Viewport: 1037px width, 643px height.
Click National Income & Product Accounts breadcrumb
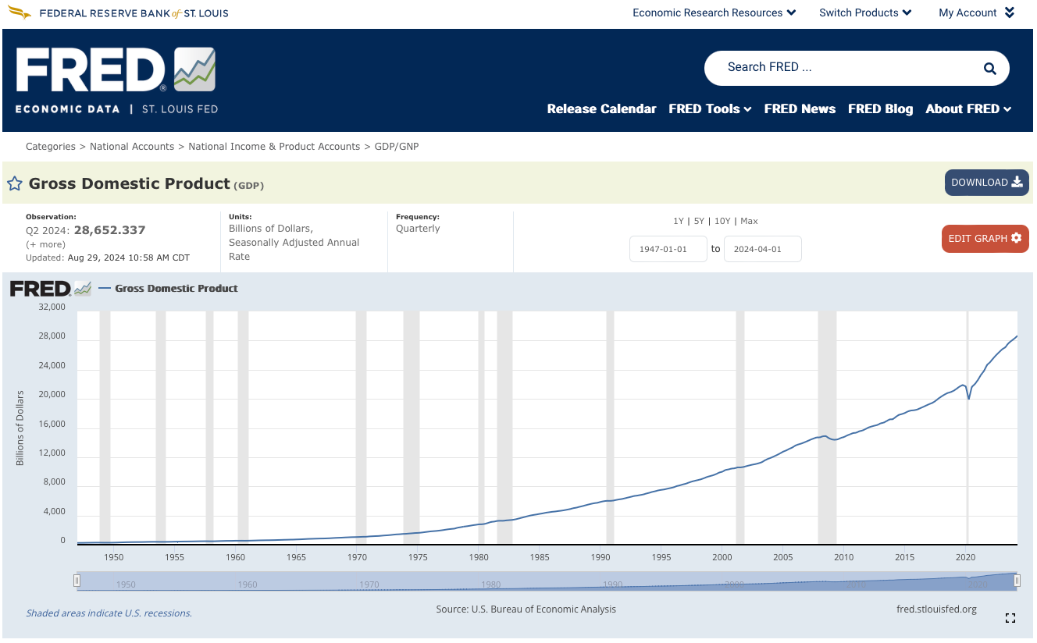[274, 147]
